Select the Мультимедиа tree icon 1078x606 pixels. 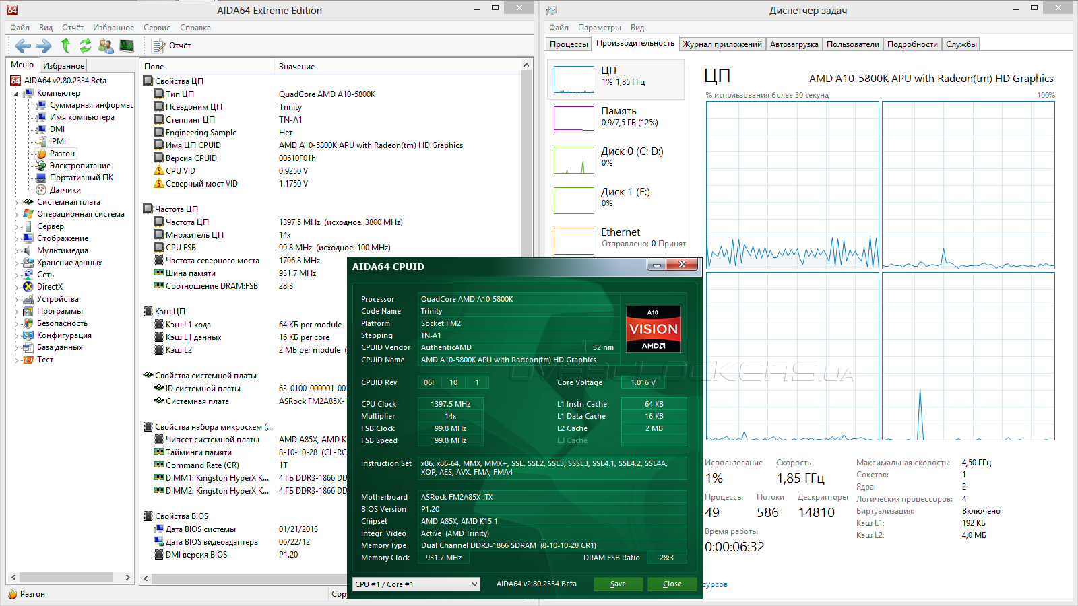coord(28,250)
